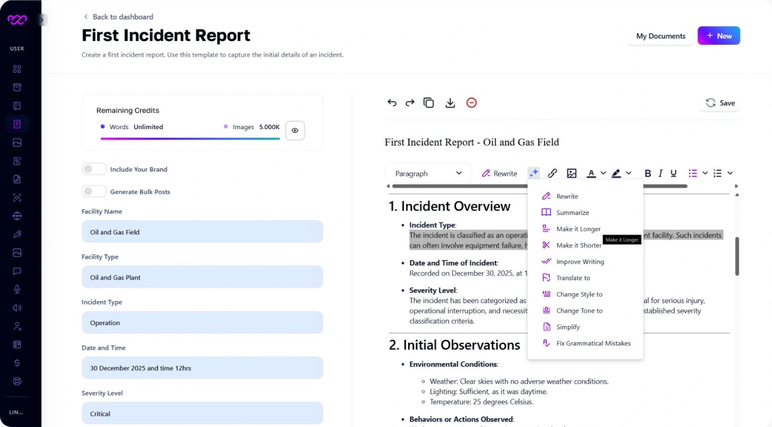Click the text color A icon

[x=591, y=173]
